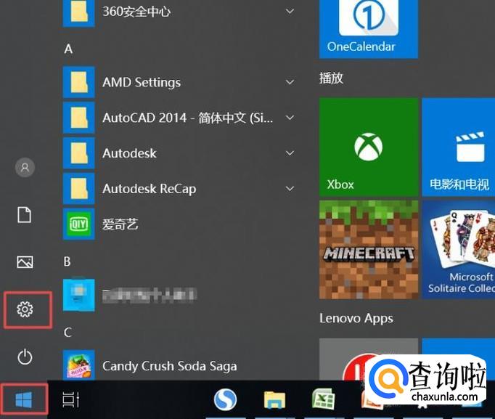Open Microsoft Solitaire Collection tile
The width and height of the screenshot is (495, 419).
459,250
